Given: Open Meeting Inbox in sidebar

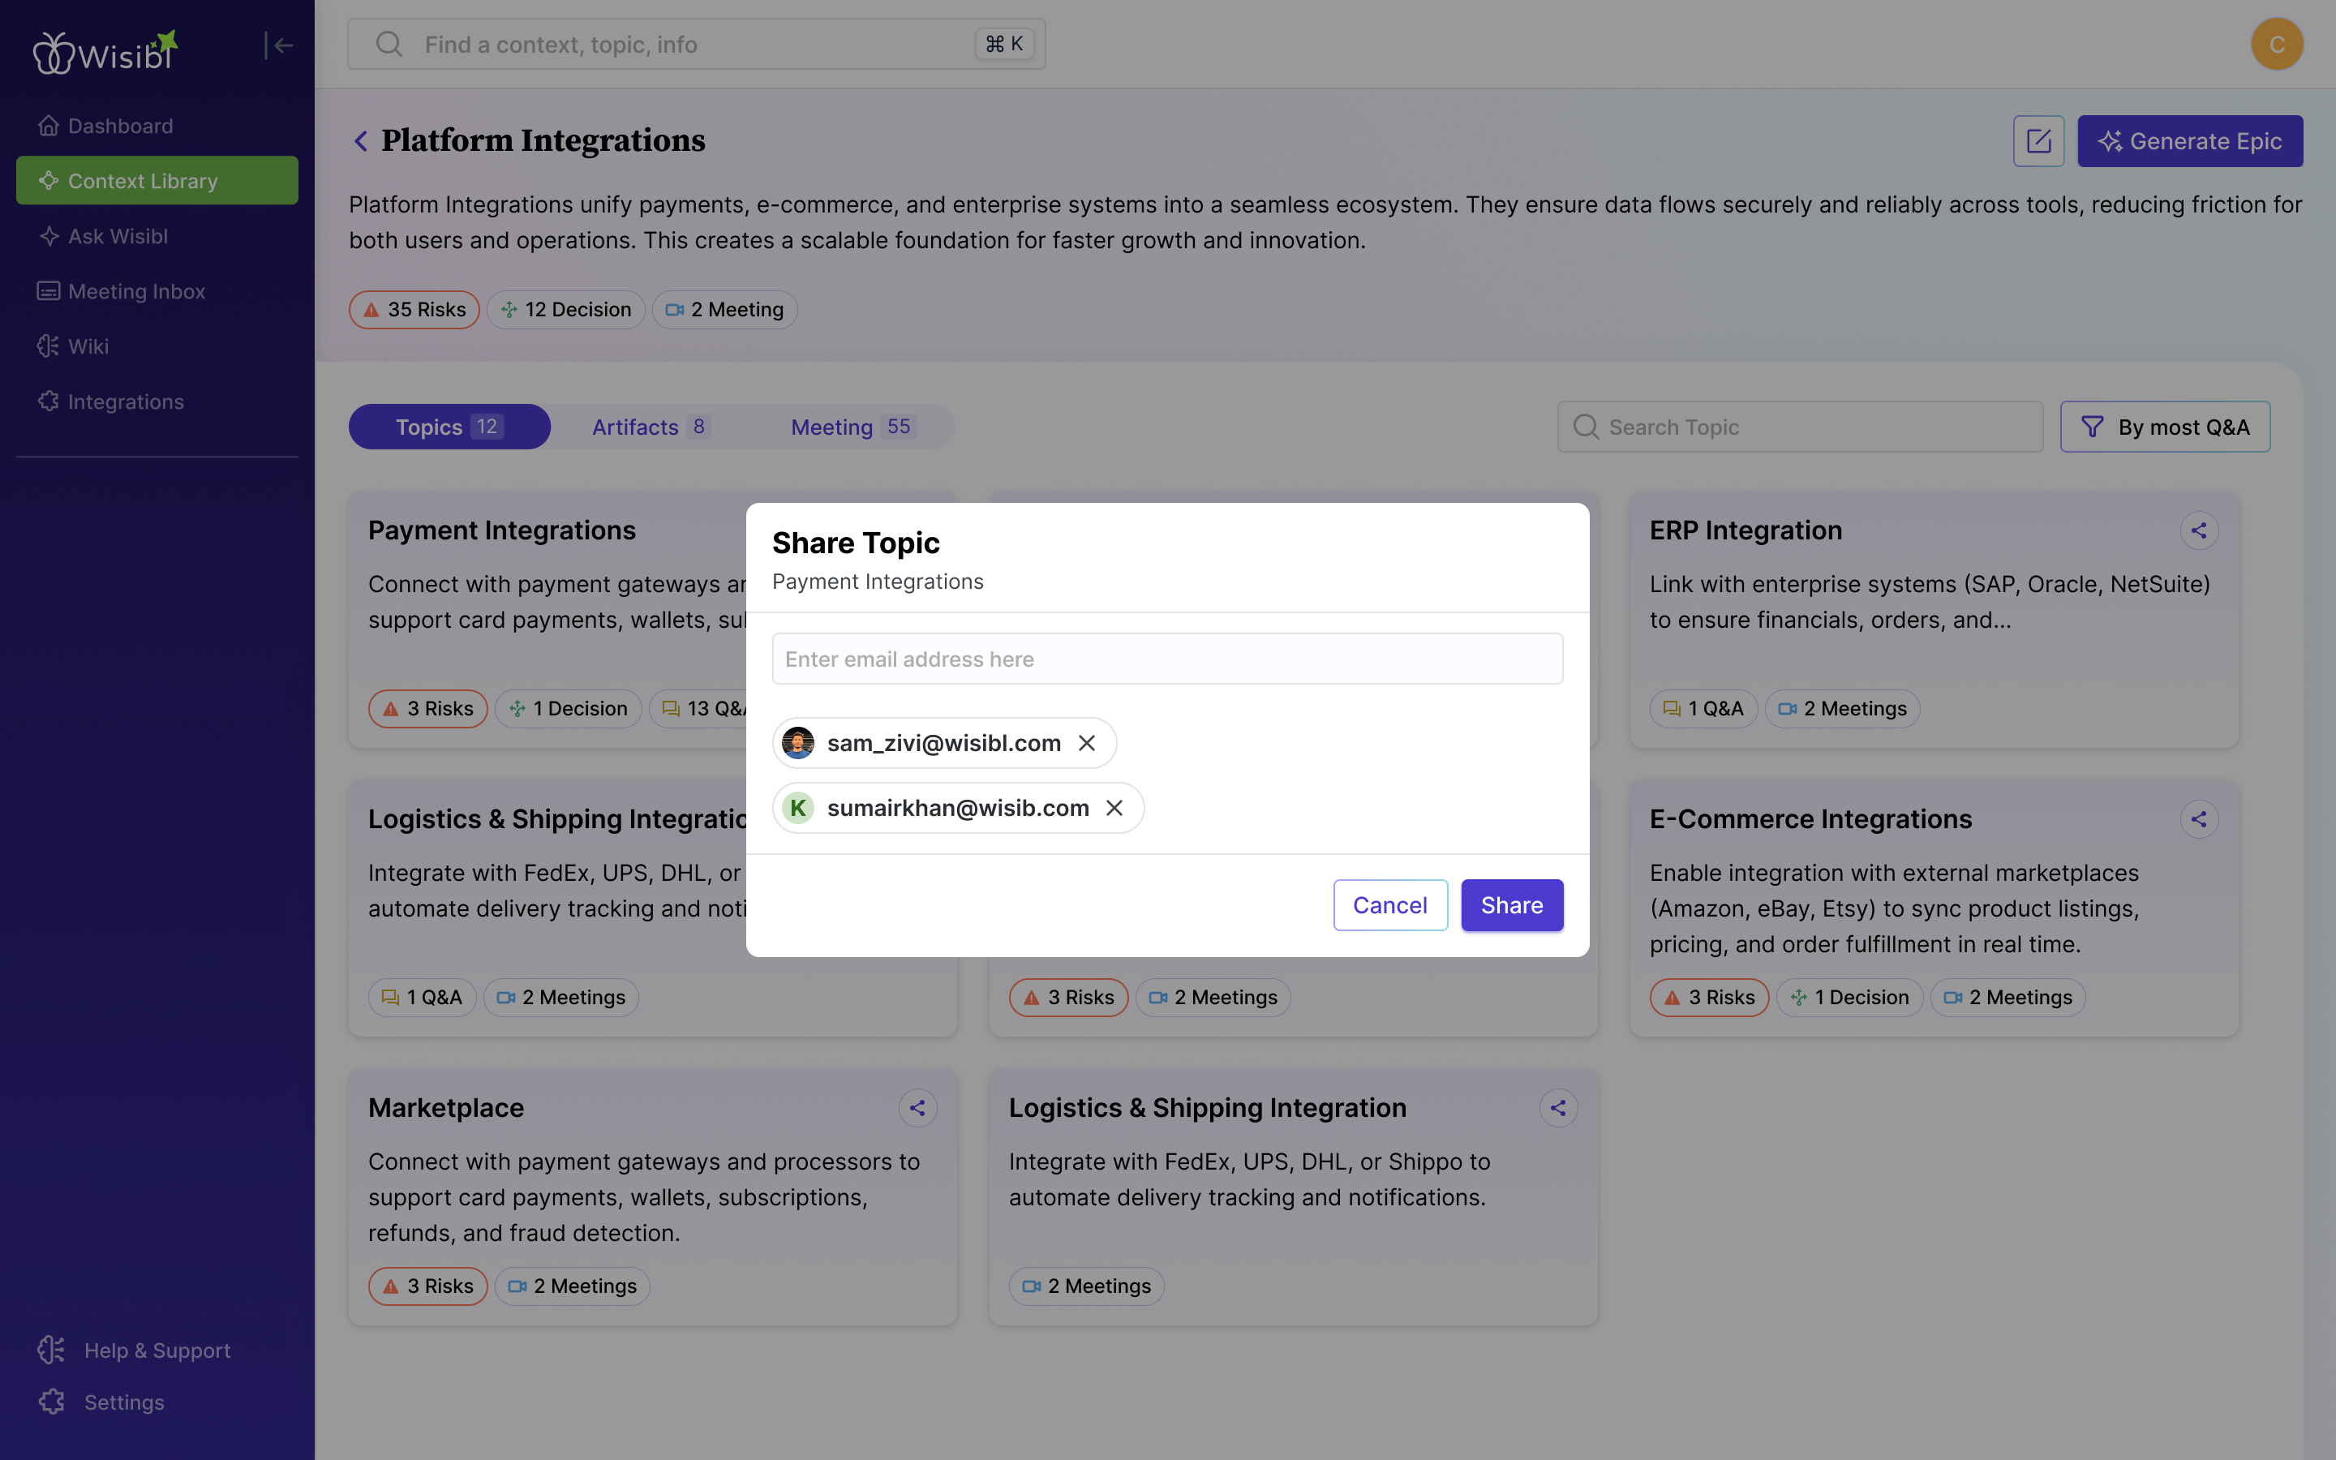Looking at the screenshot, I should [x=136, y=292].
